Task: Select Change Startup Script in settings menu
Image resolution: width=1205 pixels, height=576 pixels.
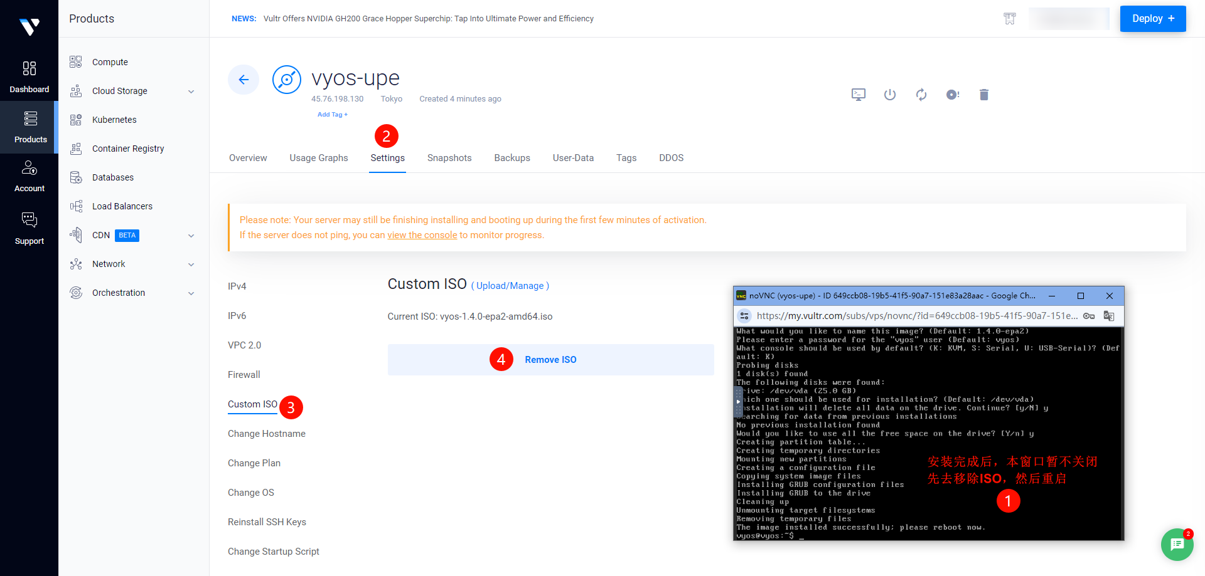Action: pos(274,552)
